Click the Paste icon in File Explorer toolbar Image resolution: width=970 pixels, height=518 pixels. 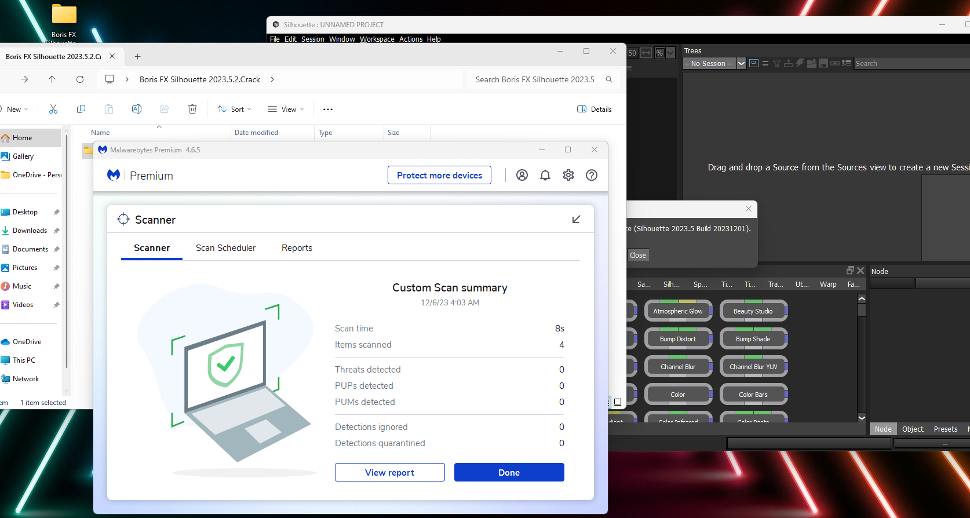[109, 109]
